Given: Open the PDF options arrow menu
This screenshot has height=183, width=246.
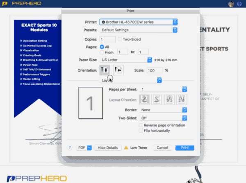Looking at the screenshot, I should click(x=89, y=148).
